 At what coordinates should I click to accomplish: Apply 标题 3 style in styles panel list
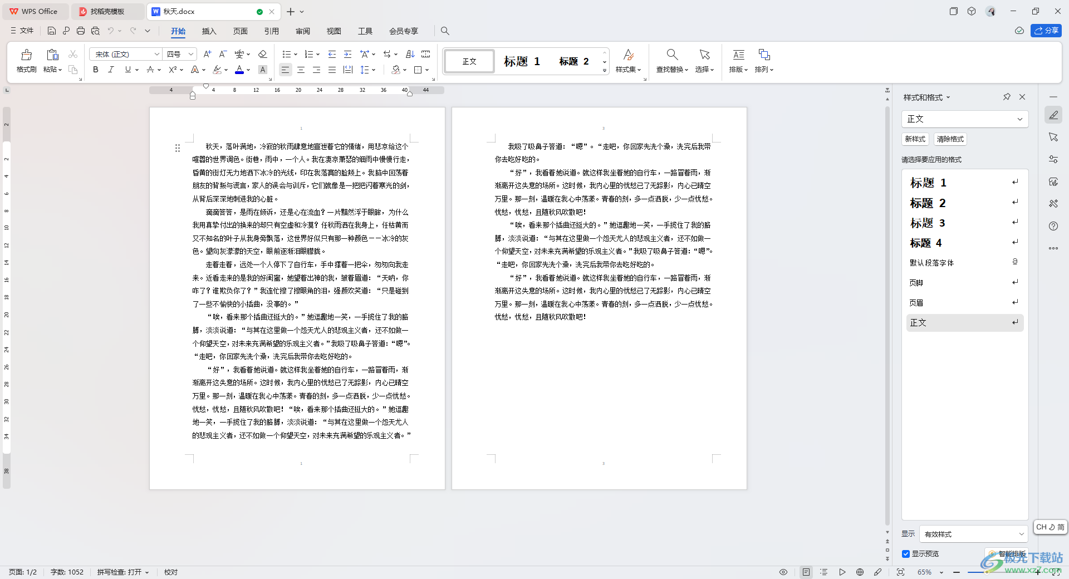coord(965,223)
